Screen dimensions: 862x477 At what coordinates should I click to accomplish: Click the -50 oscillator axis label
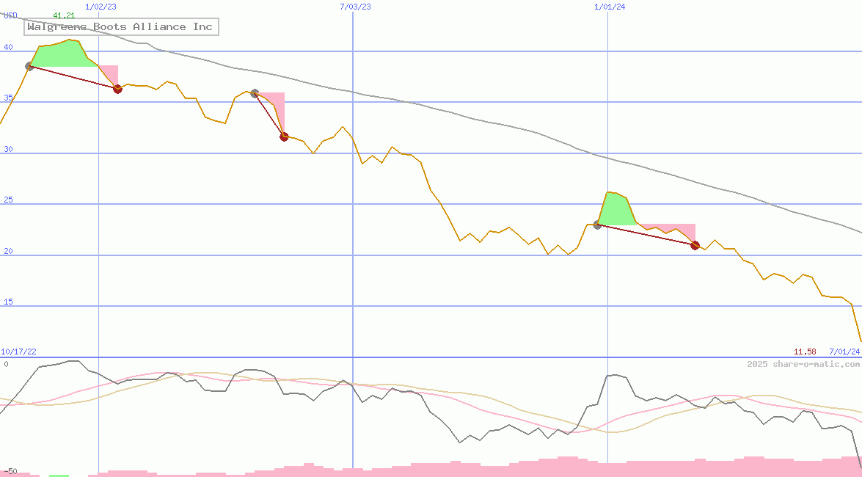pyautogui.click(x=9, y=470)
